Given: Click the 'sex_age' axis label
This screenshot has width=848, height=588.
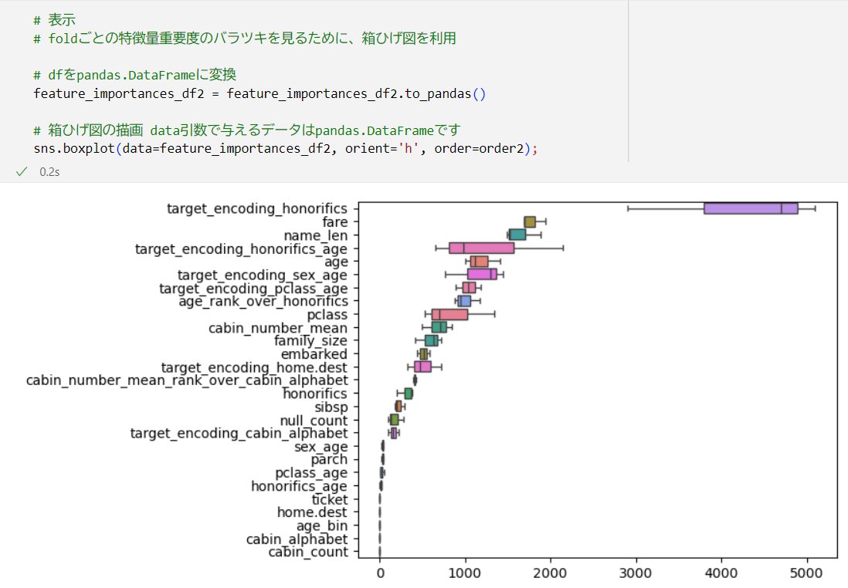Looking at the screenshot, I should (321, 447).
